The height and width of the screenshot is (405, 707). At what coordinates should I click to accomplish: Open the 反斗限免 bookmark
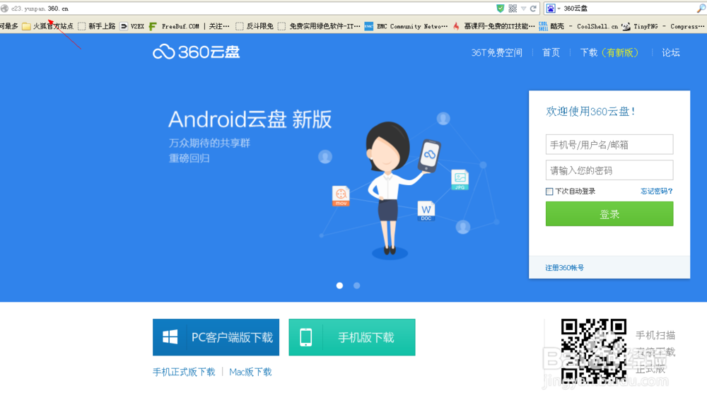[255, 26]
